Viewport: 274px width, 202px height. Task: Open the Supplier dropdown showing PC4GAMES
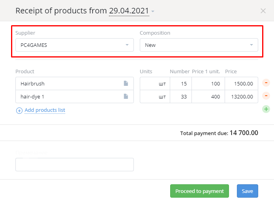[75, 45]
